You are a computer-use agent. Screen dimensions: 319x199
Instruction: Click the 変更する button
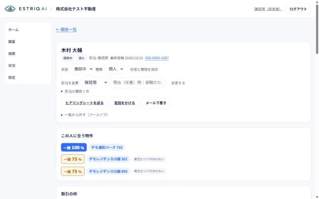tap(178, 83)
